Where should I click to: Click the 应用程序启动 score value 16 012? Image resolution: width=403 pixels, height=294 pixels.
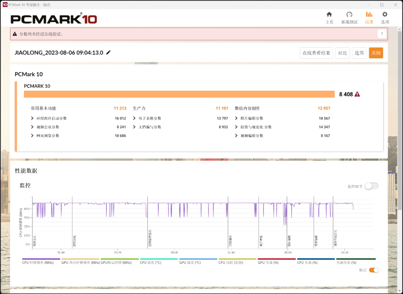point(120,118)
